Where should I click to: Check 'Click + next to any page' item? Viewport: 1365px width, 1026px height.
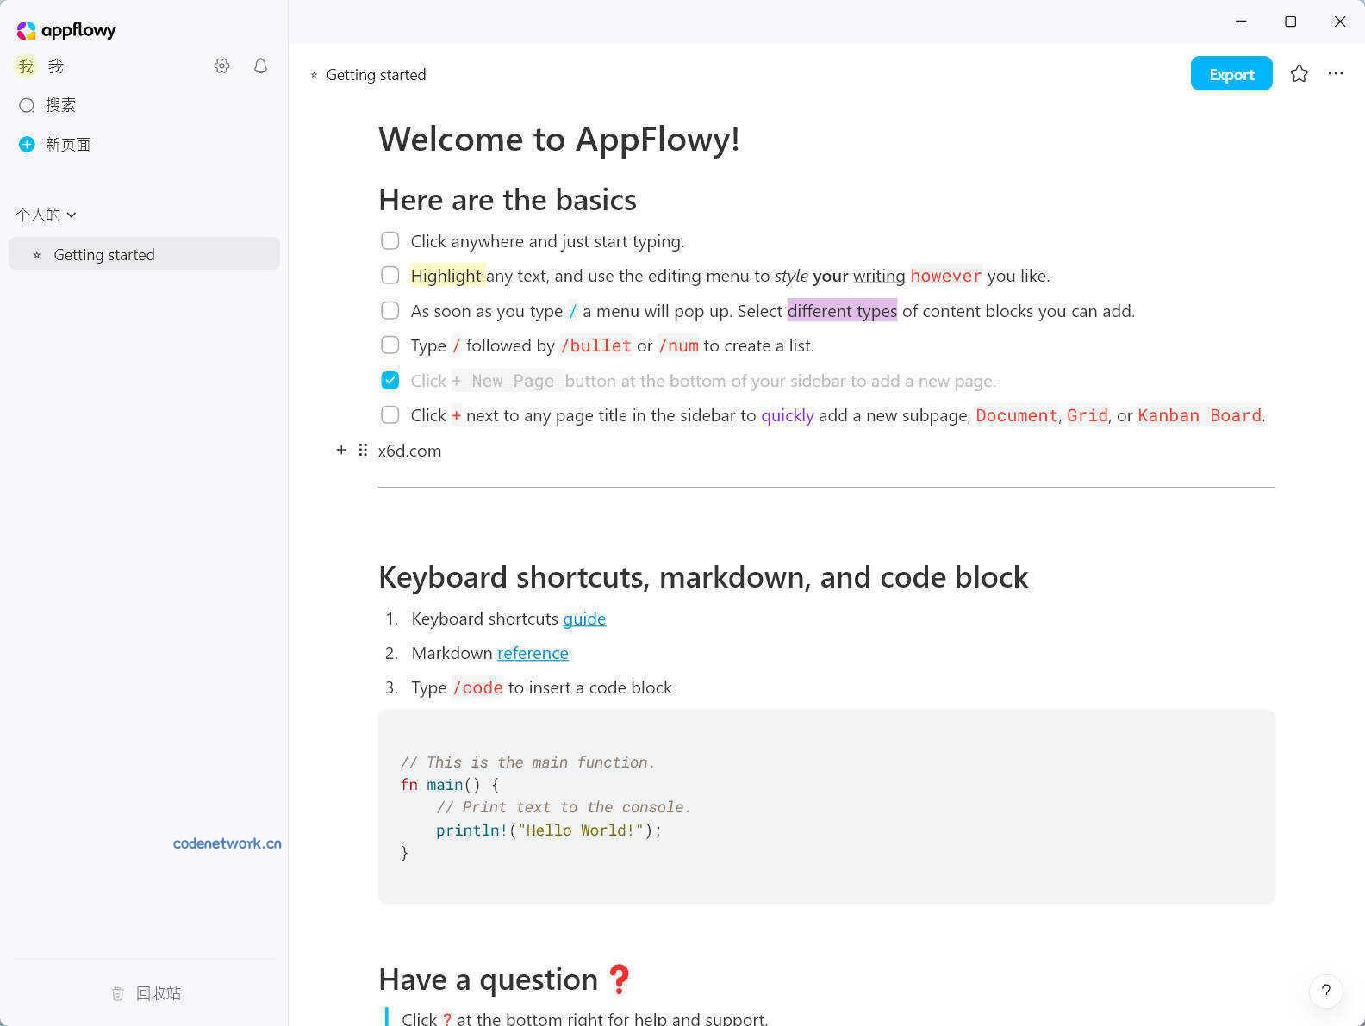[390, 414]
